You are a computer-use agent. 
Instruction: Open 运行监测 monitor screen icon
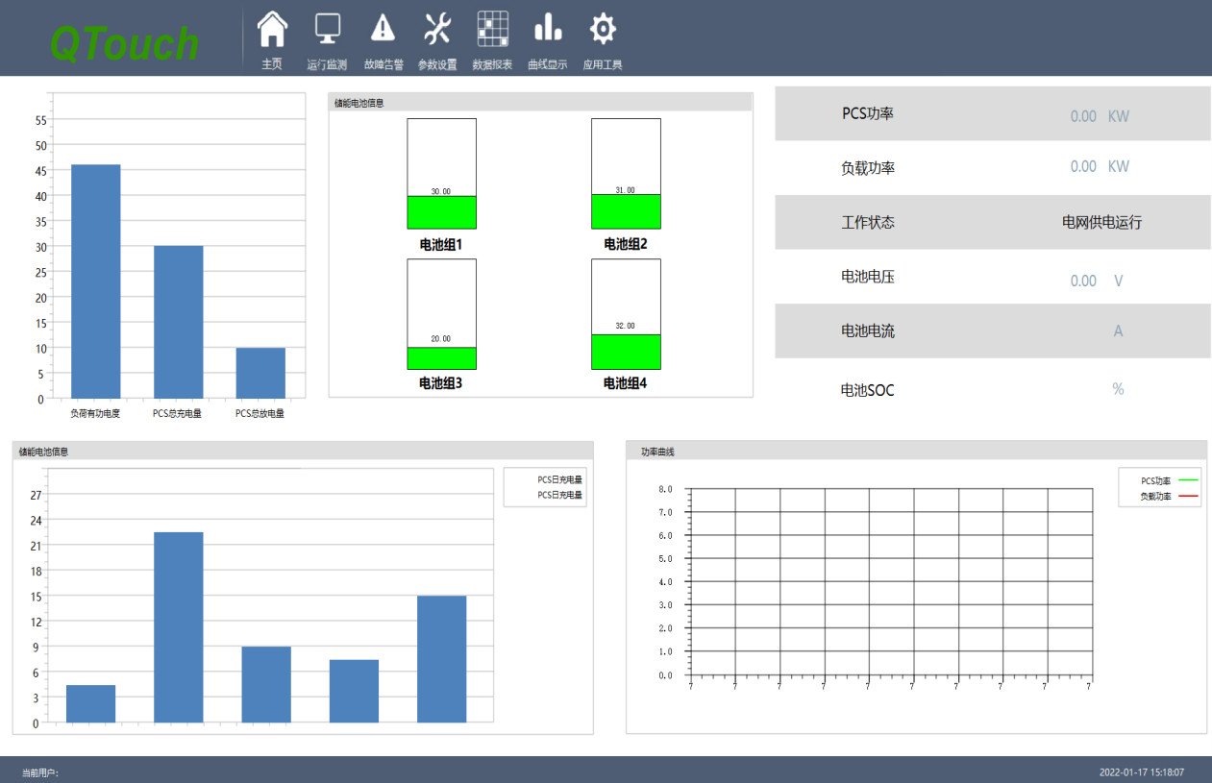pyautogui.click(x=327, y=30)
